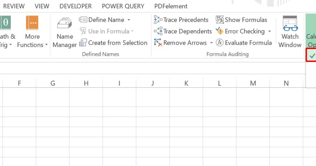Click the PDFelement ribbon label

pos(170,6)
